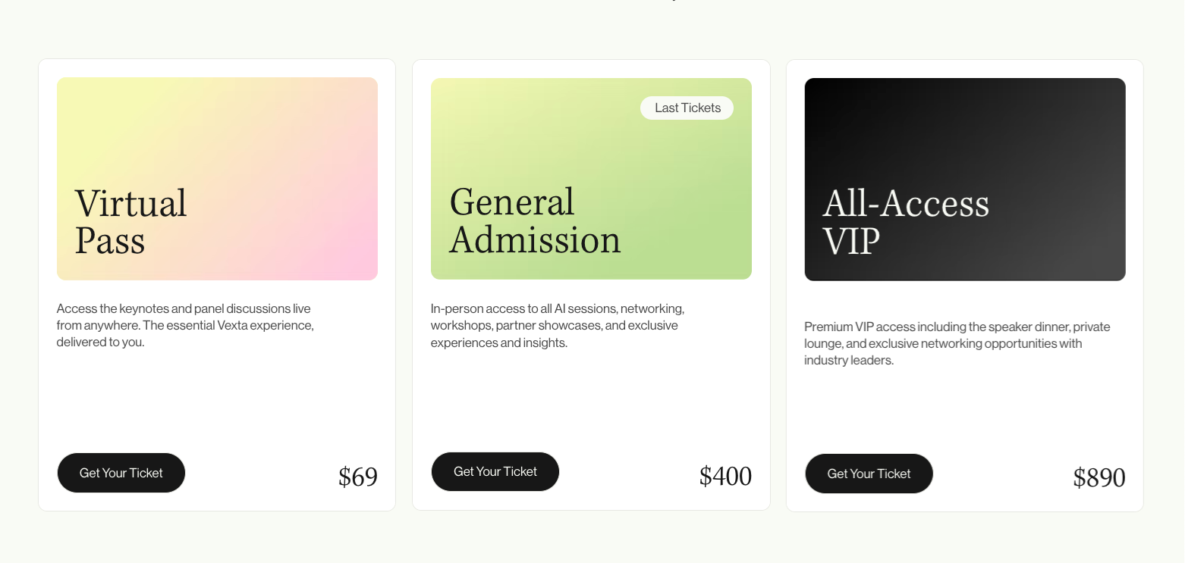1185x563 pixels.
Task: Click the word VIP in dark card heading
Action: pyautogui.click(x=851, y=242)
